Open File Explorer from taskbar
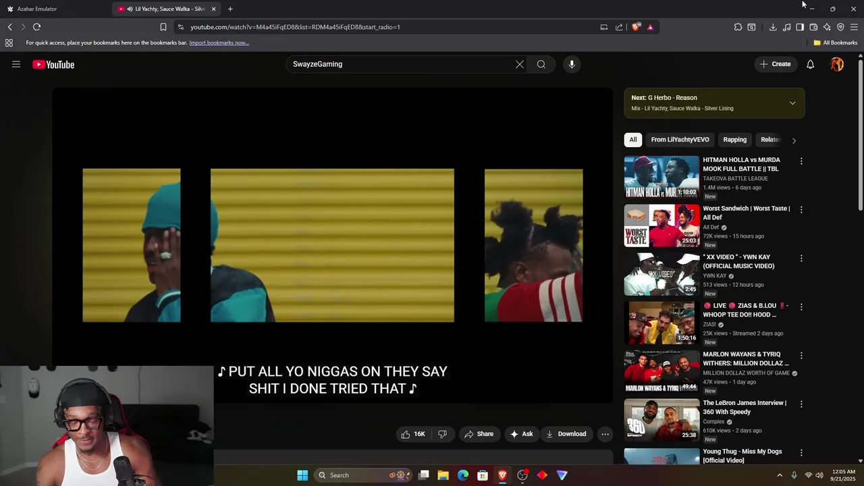Screen dimensions: 864x486 [443, 475]
